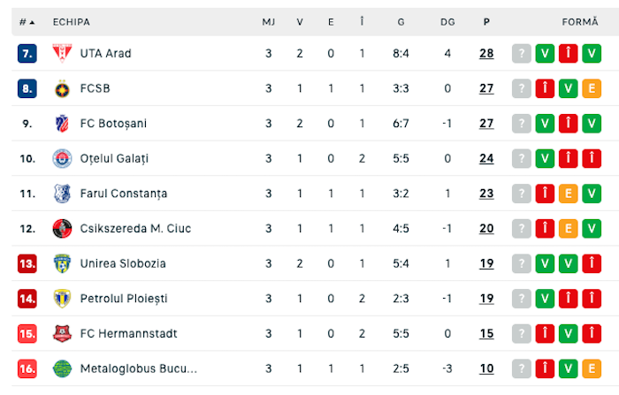Click the ECHIPA column header
The image size is (619, 395).
pos(72,21)
